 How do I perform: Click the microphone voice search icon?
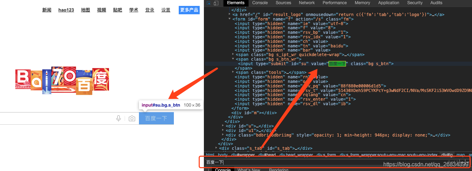pyautogui.click(x=119, y=119)
